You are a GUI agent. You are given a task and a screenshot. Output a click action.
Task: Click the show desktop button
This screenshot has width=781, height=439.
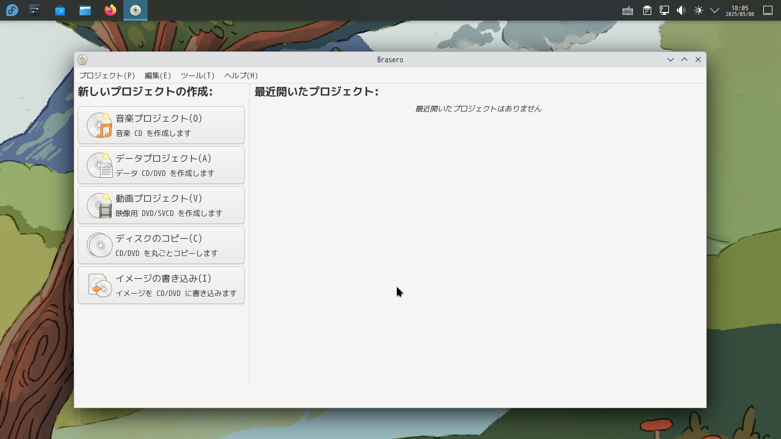(768, 10)
